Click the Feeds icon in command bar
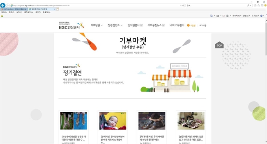The image size is (267, 144). [x=218, y=16]
